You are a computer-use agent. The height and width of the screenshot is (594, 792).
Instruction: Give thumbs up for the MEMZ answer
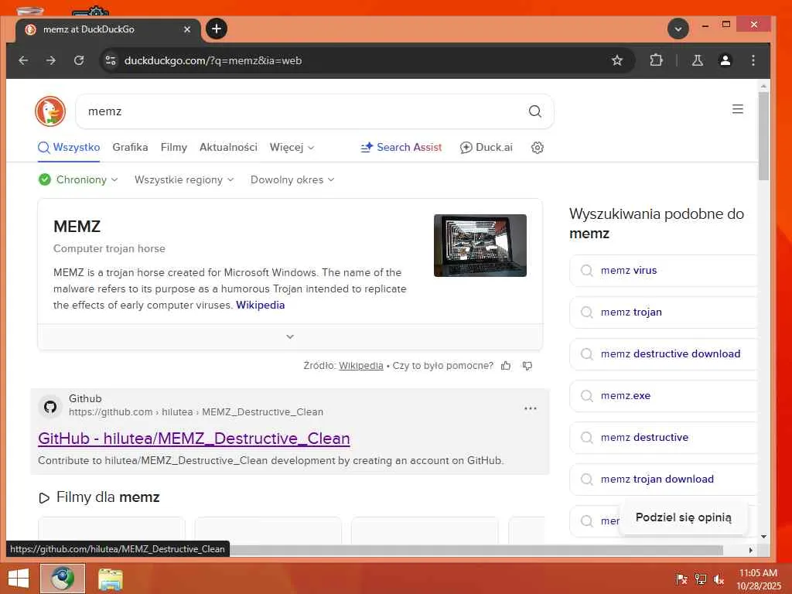(506, 366)
